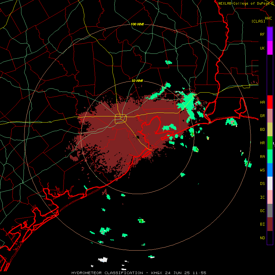275x275 pixels.
Task: Click the WS legend label
Action: [262, 170]
